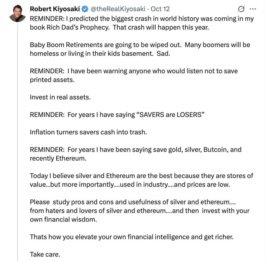The height and width of the screenshot is (261, 266).
Task: Open the @theRealKiyosaki handle link
Action: click(x=118, y=9)
